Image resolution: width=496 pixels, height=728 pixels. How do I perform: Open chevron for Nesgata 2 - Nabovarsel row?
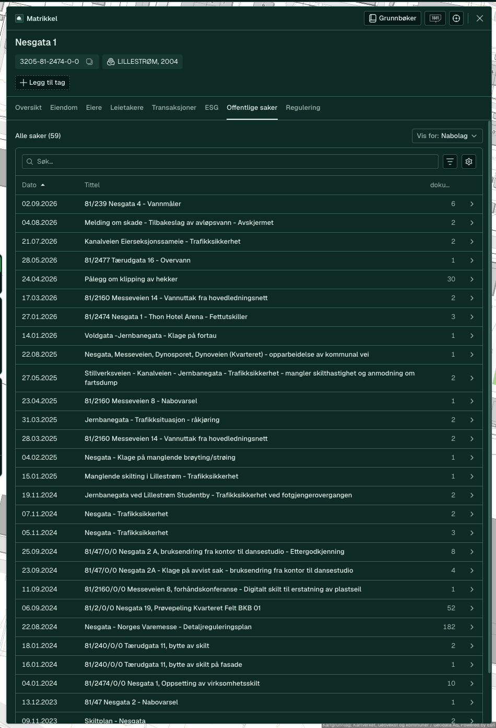(471, 702)
